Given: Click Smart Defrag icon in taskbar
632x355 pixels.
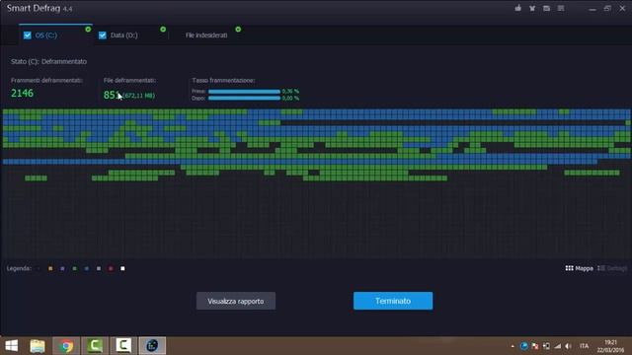Looking at the screenshot, I should tap(152, 346).
